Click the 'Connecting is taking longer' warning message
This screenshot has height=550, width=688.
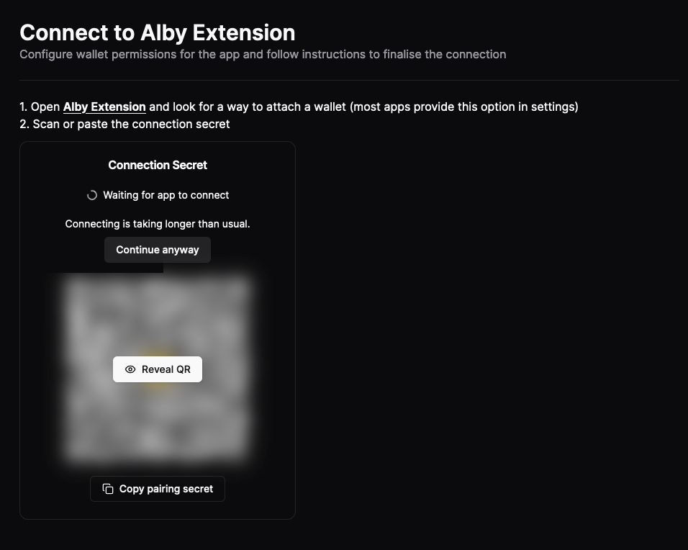click(158, 223)
